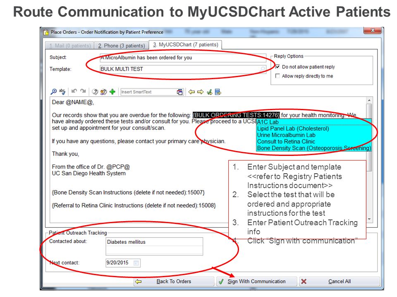Choose A1C Lab from the dropdown list
Viewport: 397px width, 297px height.
click(314, 122)
